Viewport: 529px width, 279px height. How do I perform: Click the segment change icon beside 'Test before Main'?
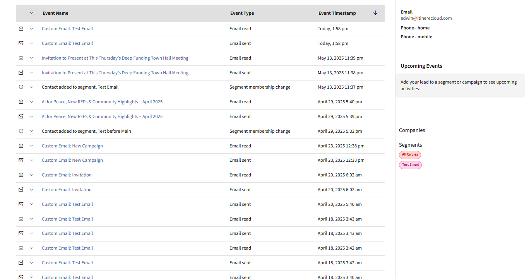pos(21,131)
